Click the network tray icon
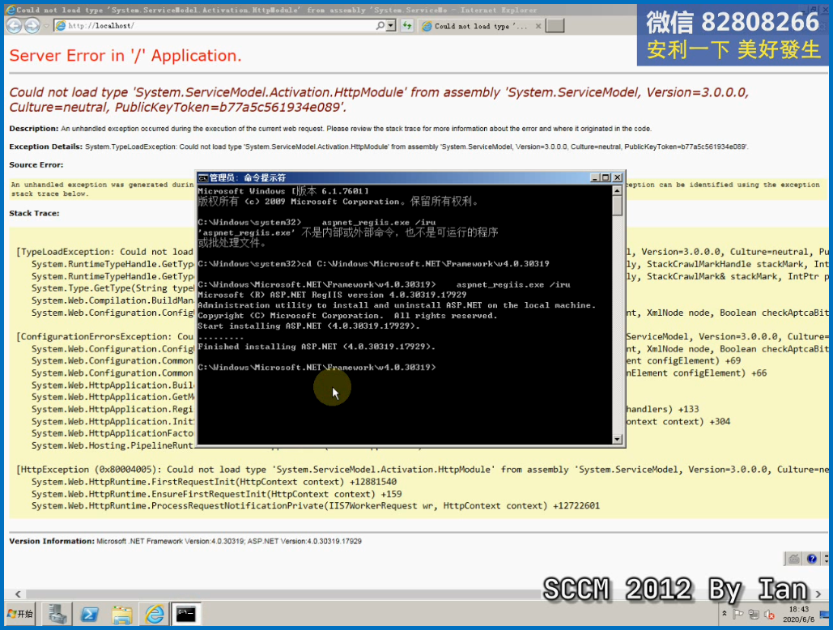The width and height of the screenshot is (833, 630). 754,615
